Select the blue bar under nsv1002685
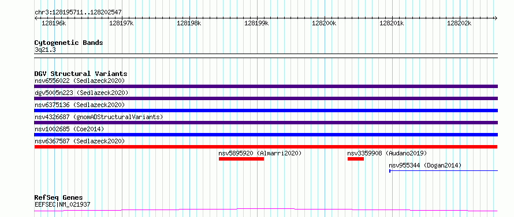The image size is (514, 217). (x=266, y=135)
